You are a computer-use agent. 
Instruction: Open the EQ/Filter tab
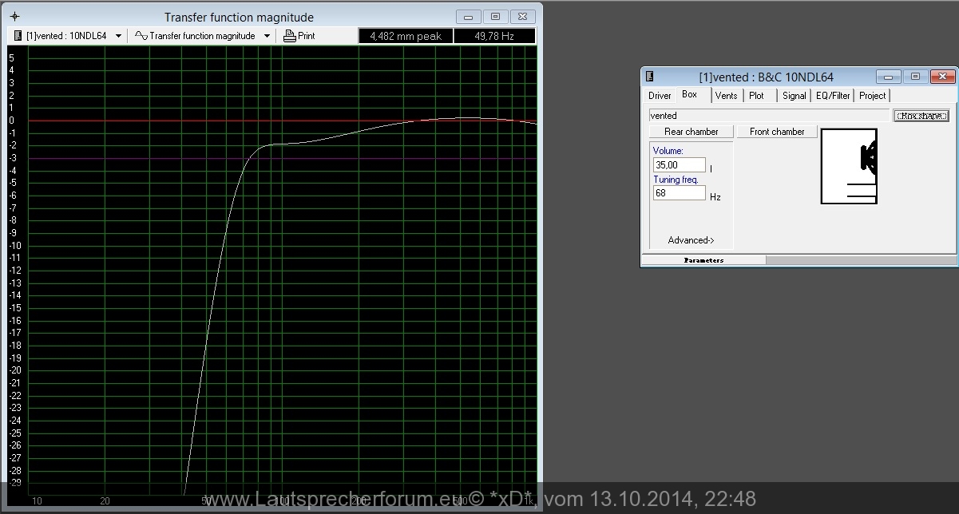[x=833, y=96]
